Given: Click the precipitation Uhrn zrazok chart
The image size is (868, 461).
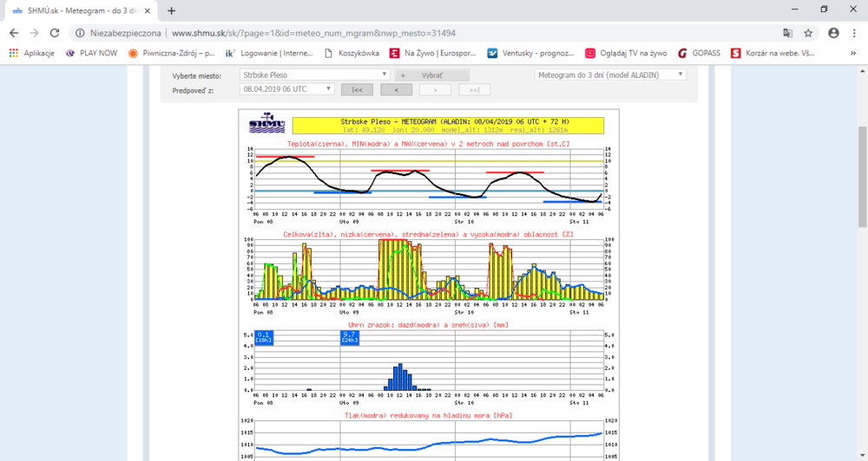Looking at the screenshot, I should point(429,360).
